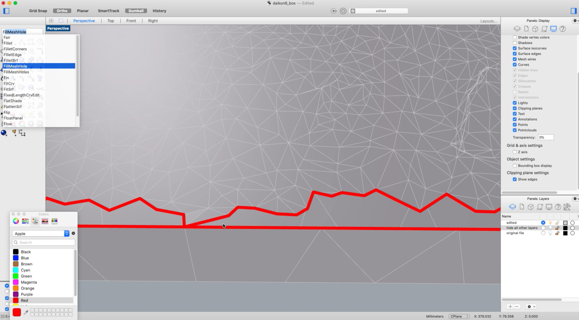The width and height of the screenshot is (579, 320).
Task: Toggle the Ortho button
Action: 62,11
